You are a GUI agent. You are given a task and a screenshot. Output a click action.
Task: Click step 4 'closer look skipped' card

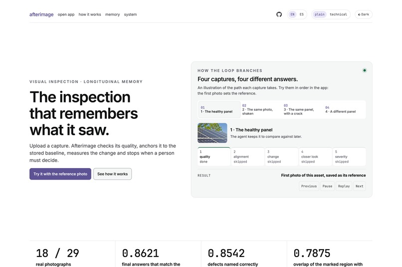point(315,157)
